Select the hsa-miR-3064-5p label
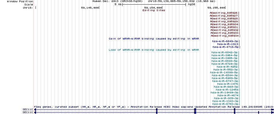The width and height of the screenshot is (274, 114). 225,55
